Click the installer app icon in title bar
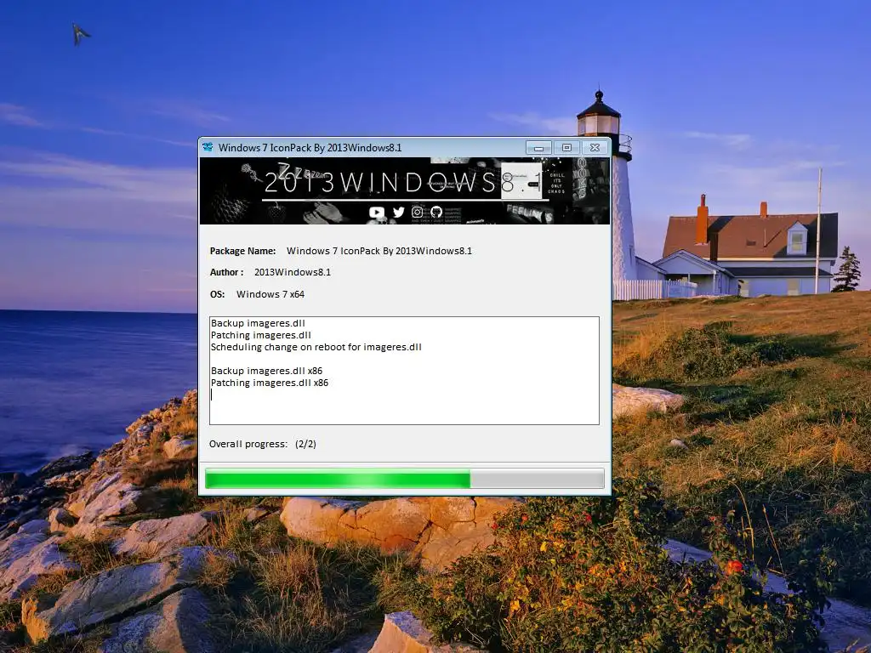This screenshot has height=653, width=871. pyautogui.click(x=208, y=147)
